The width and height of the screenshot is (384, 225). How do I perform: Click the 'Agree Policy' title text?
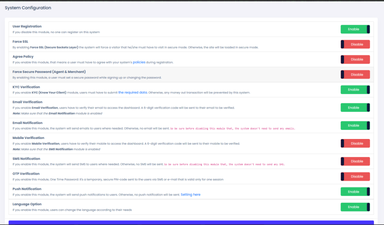click(x=23, y=56)
